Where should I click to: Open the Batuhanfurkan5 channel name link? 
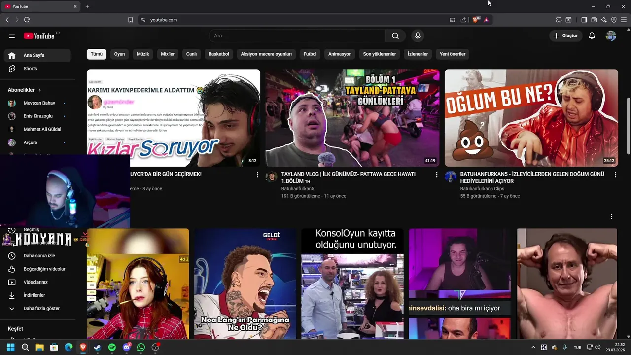tap(298, 189)
